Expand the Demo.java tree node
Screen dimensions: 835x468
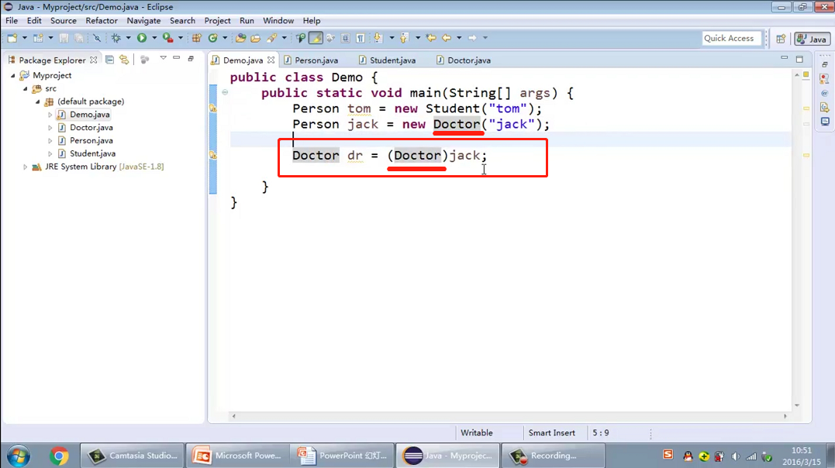50,115
